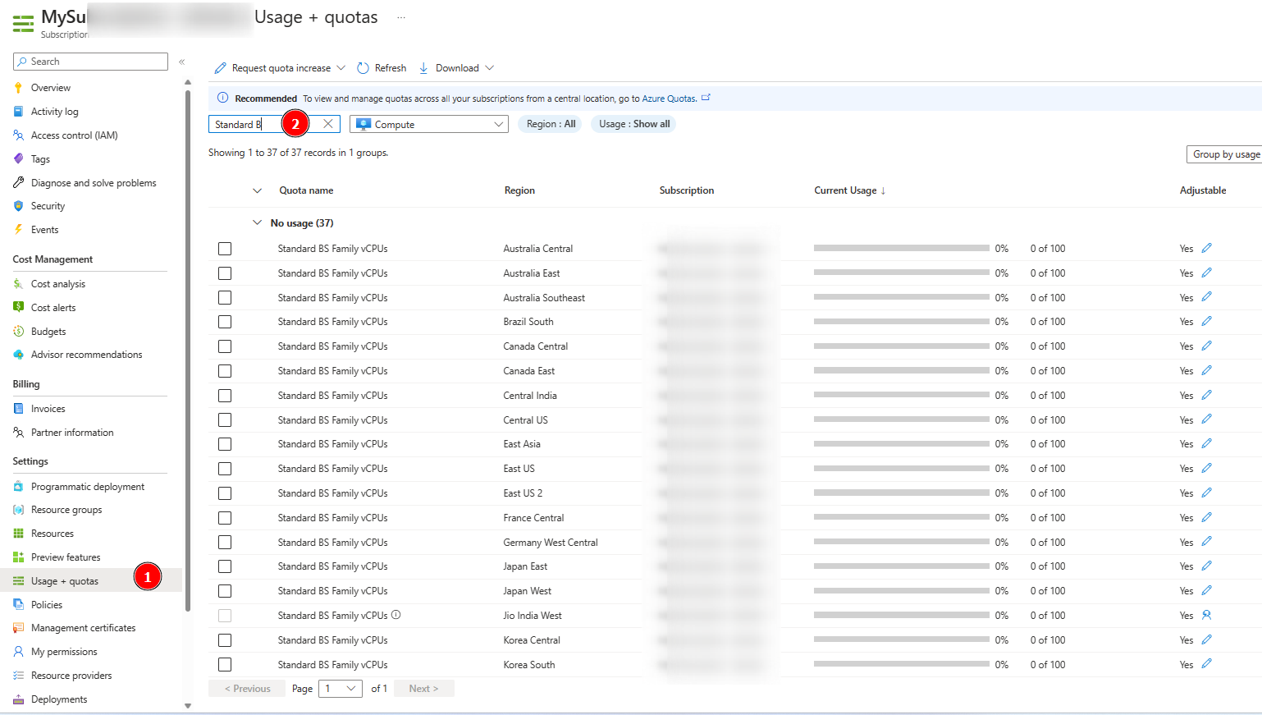1262x715 pixels.
Task: Click the pencil edit icon for Korea South
Action: (x=1206, y=664)
